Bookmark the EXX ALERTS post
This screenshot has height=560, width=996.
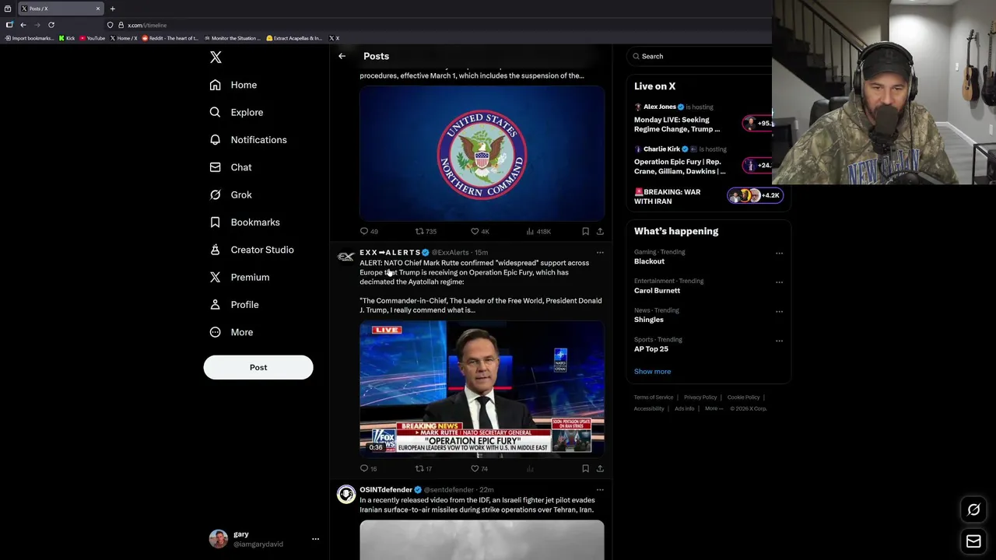(x=585, y=468)
